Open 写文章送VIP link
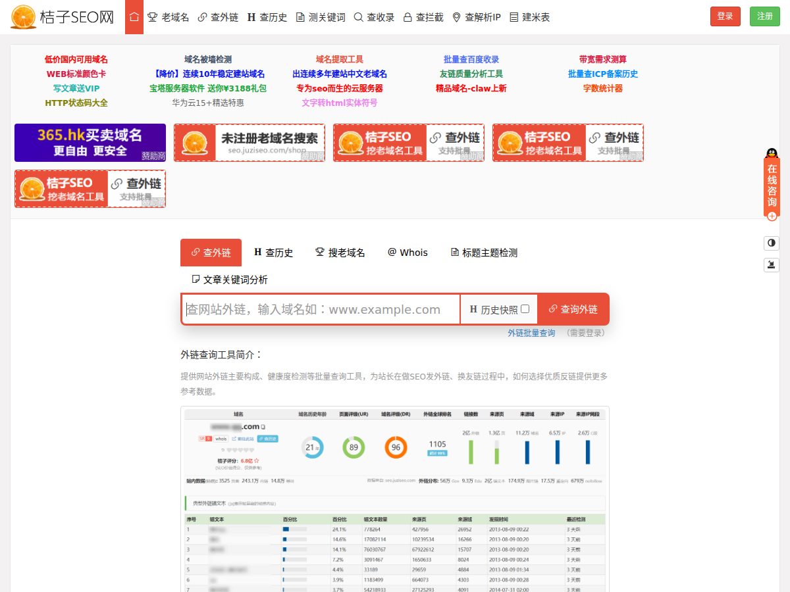 coord(76,88)
